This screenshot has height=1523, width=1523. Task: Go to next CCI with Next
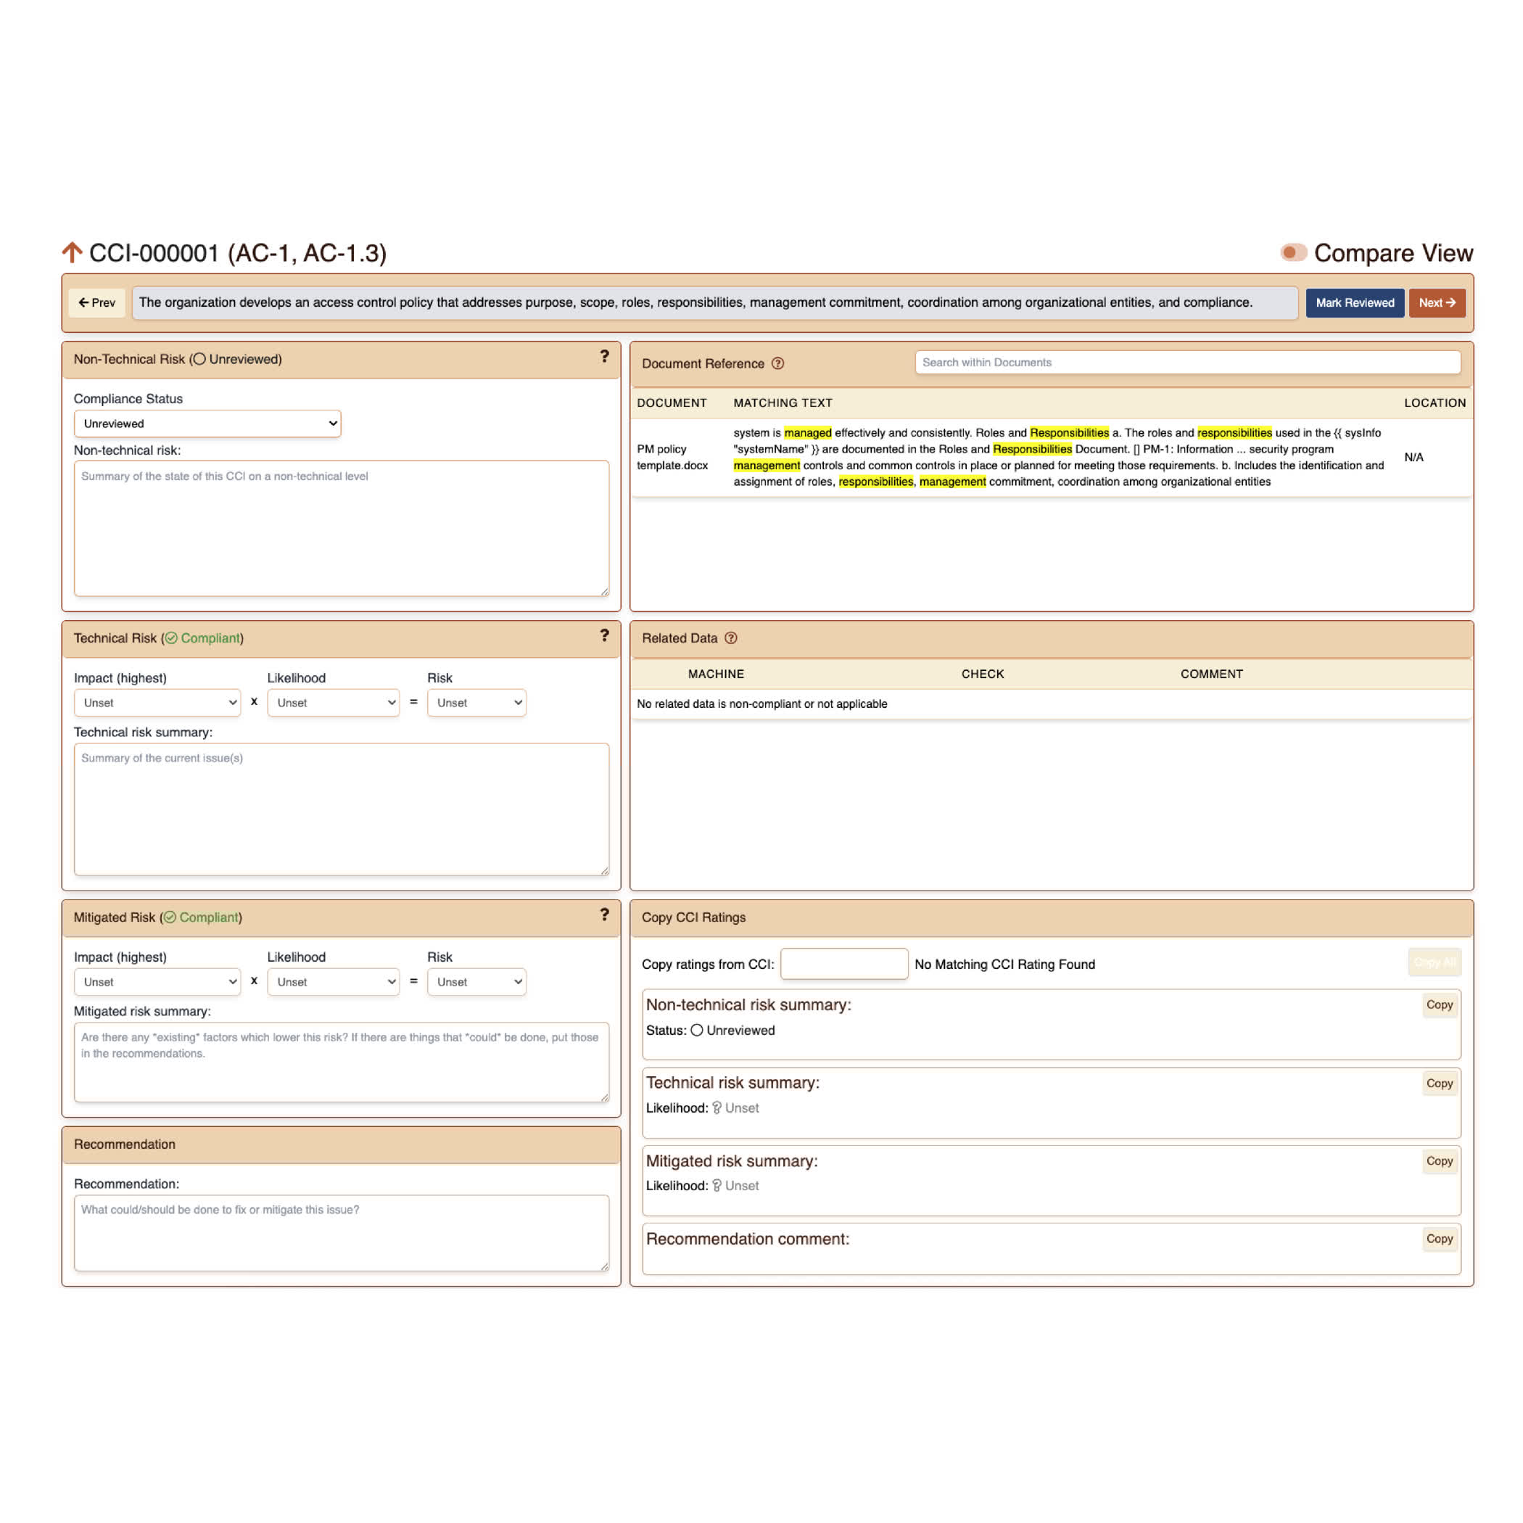pyautogui.click(x=1436, y=302)
